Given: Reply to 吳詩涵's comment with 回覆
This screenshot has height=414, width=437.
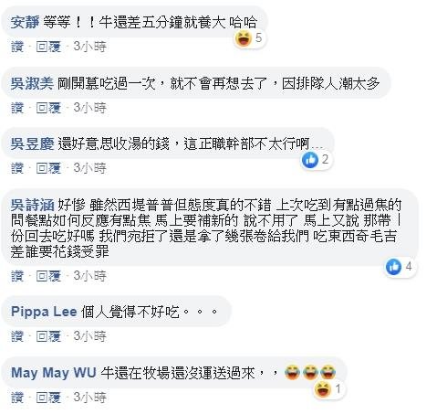Looking at the screenshot, I should click(48, 276).
